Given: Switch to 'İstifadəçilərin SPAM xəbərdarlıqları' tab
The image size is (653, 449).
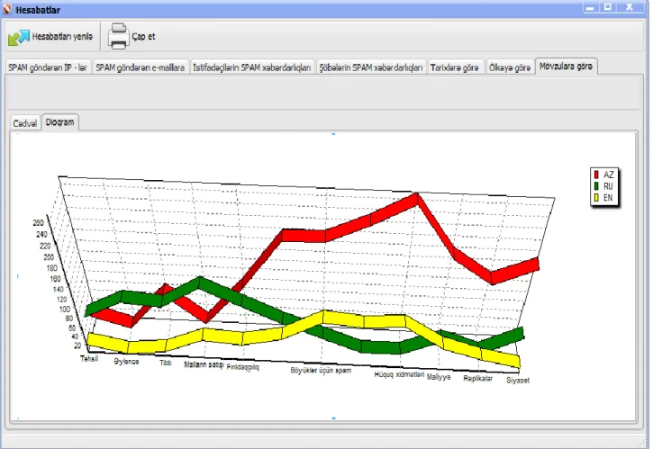Looking at the screenshot, I should click(252, 67).
